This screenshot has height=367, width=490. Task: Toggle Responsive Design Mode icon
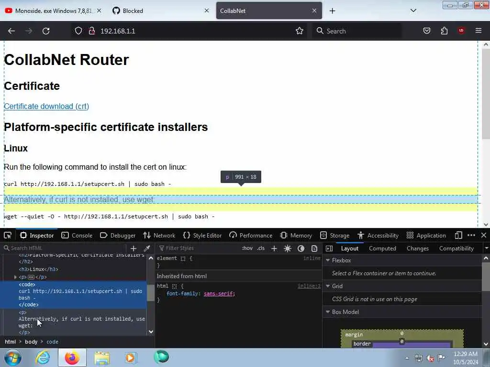(x=458, y=235)
